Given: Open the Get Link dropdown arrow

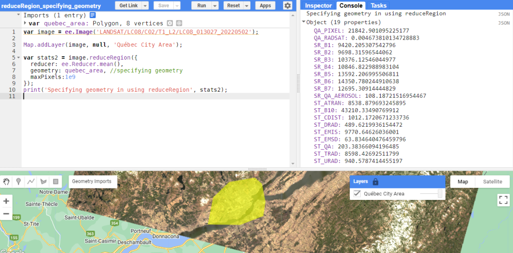Looking at the screenshot, I should click(x=145, y=6).
